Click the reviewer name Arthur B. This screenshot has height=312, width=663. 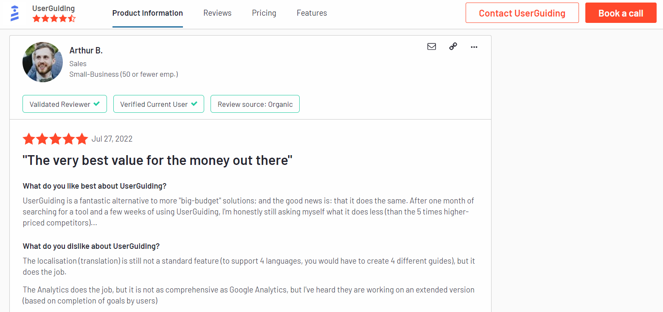tap(86, 50)
